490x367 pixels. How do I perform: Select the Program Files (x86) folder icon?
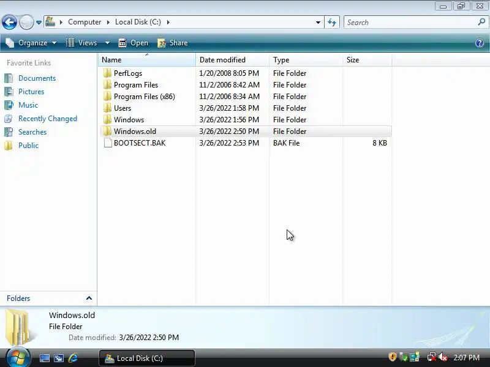(107, 96)
